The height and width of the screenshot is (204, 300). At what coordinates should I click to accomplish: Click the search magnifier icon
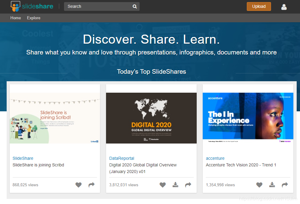pyautogui.click(x=135, y=7)
